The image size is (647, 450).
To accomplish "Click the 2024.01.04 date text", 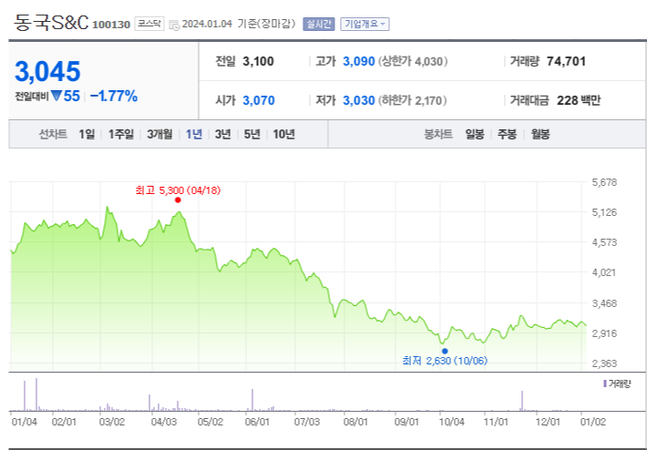I will [208, 25].
